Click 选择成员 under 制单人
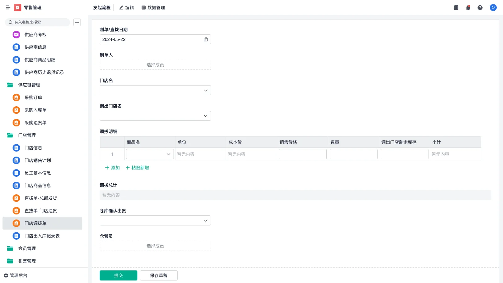Screen dimensions: 503x283 click(x=155, y=64)
